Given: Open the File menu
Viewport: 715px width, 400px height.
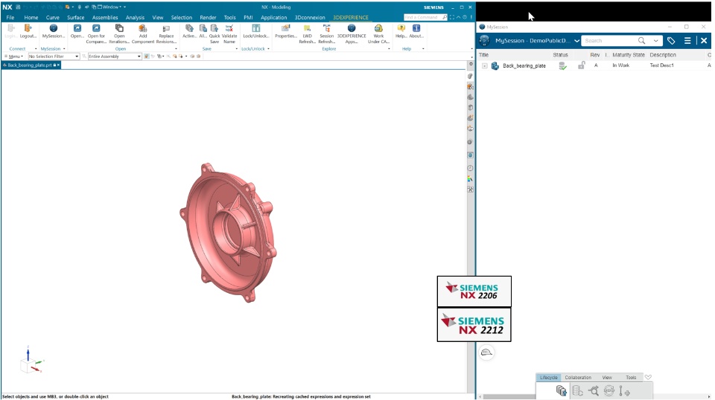Looking at the screenshot, I should point(10,17).
